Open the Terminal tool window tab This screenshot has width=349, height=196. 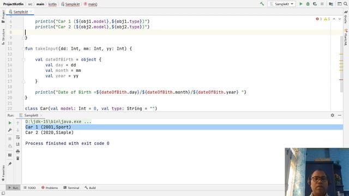tap(71, 188)
